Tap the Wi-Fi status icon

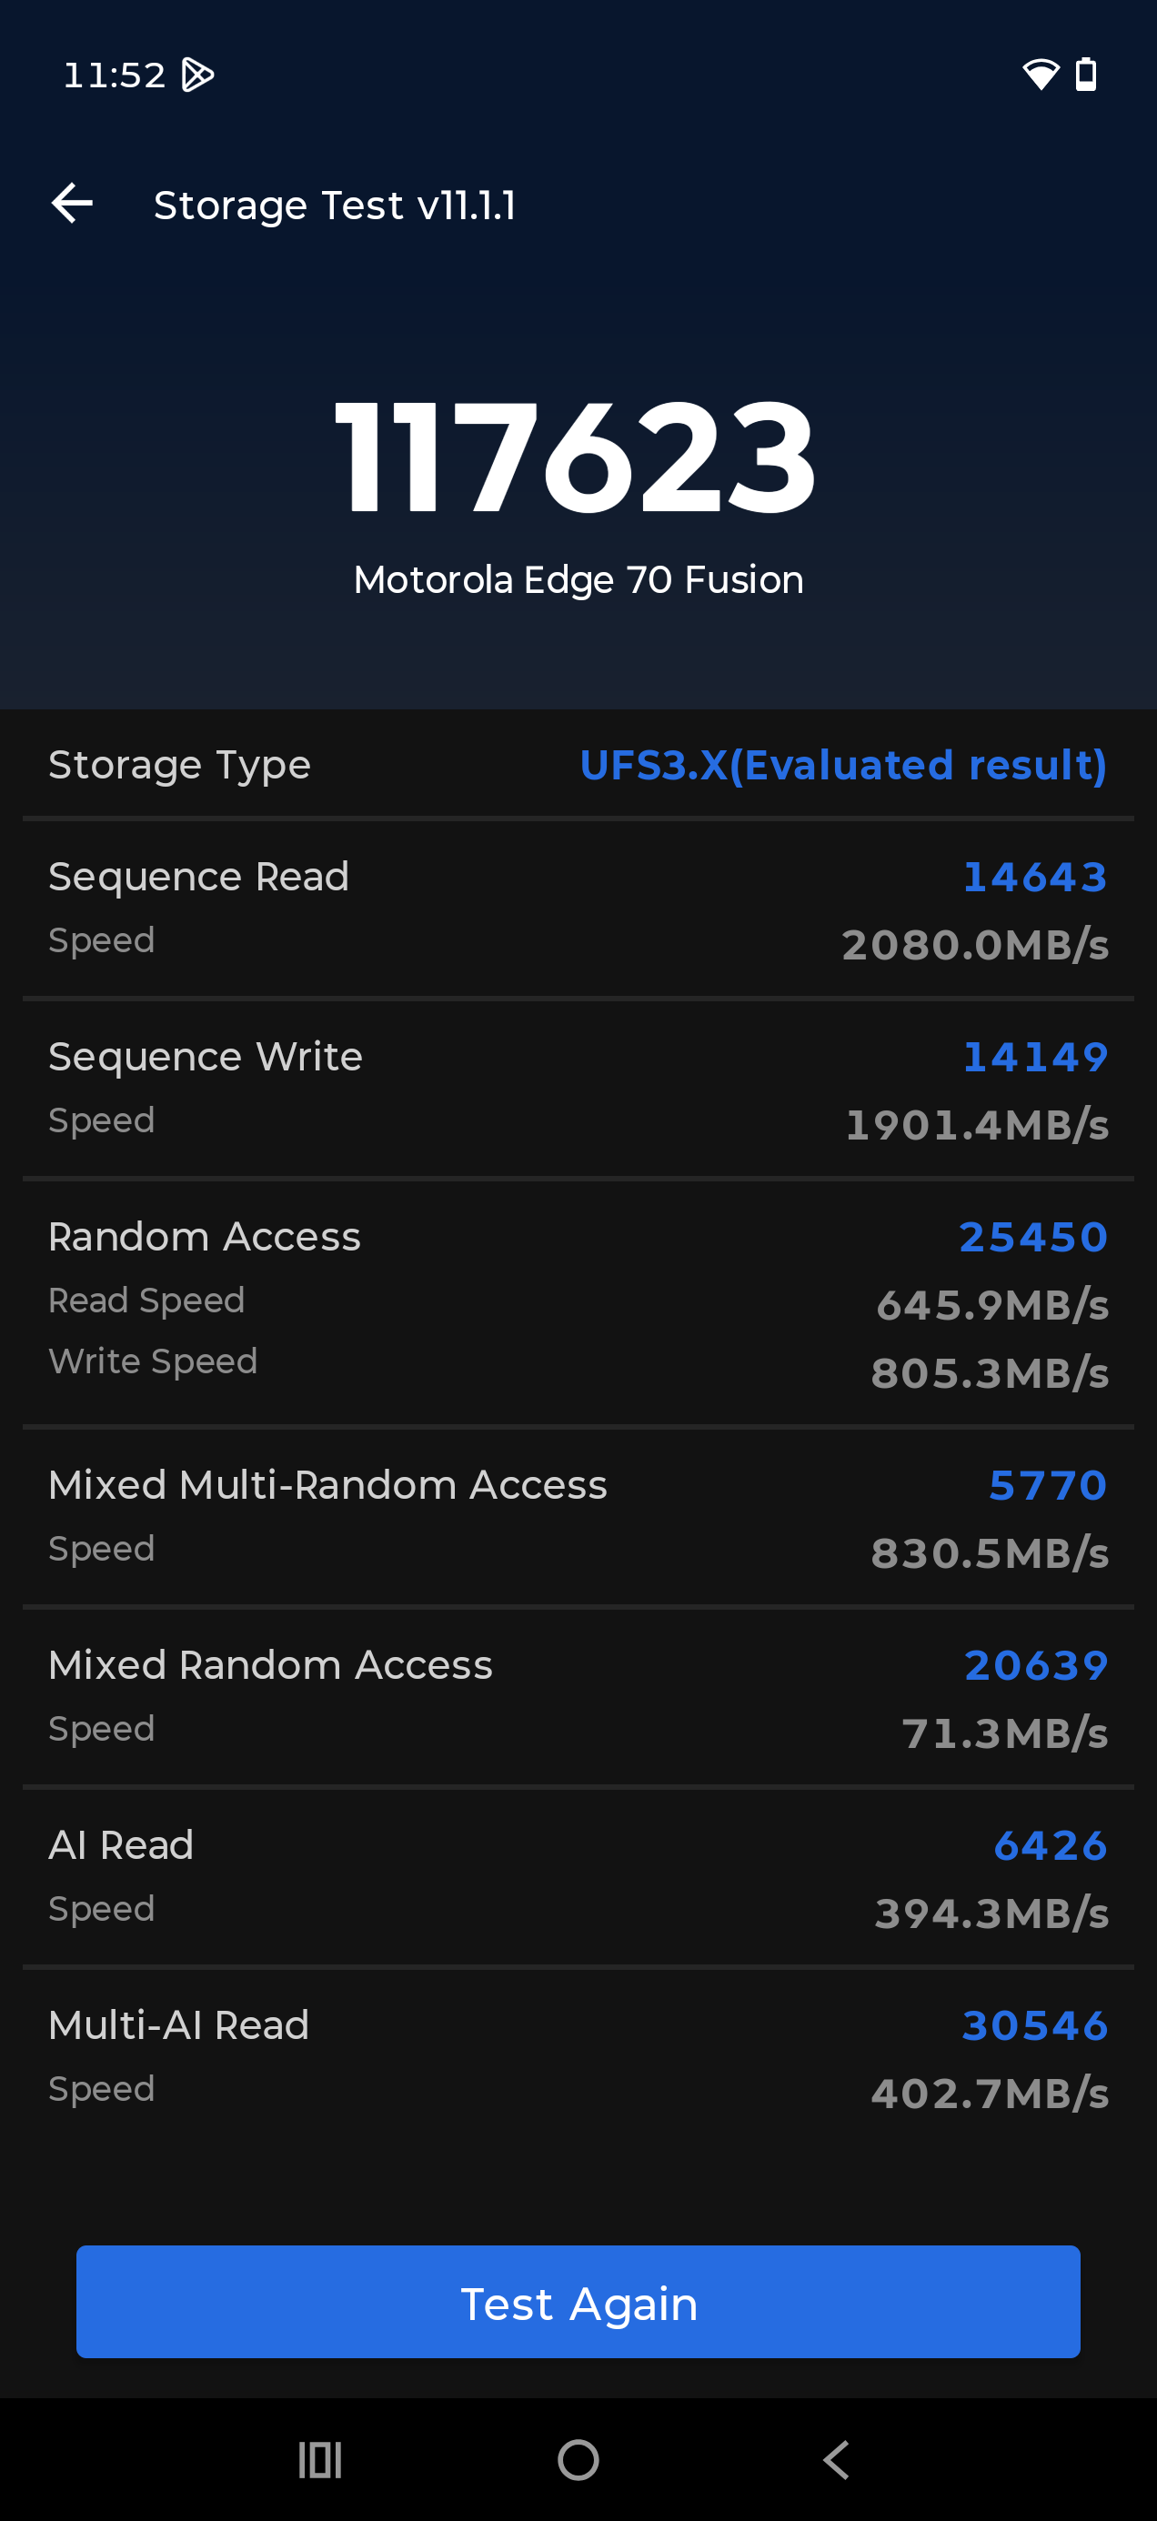pyautogui.click(x=1040, y=75)
